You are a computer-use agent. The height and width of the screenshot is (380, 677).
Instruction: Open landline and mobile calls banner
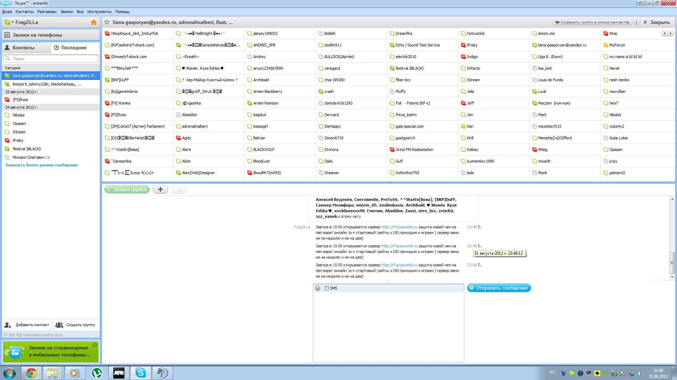click(x=51, y=351)
